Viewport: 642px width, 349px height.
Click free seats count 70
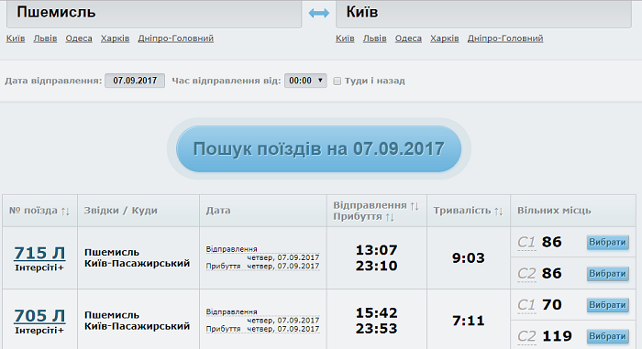click(551, 305)
